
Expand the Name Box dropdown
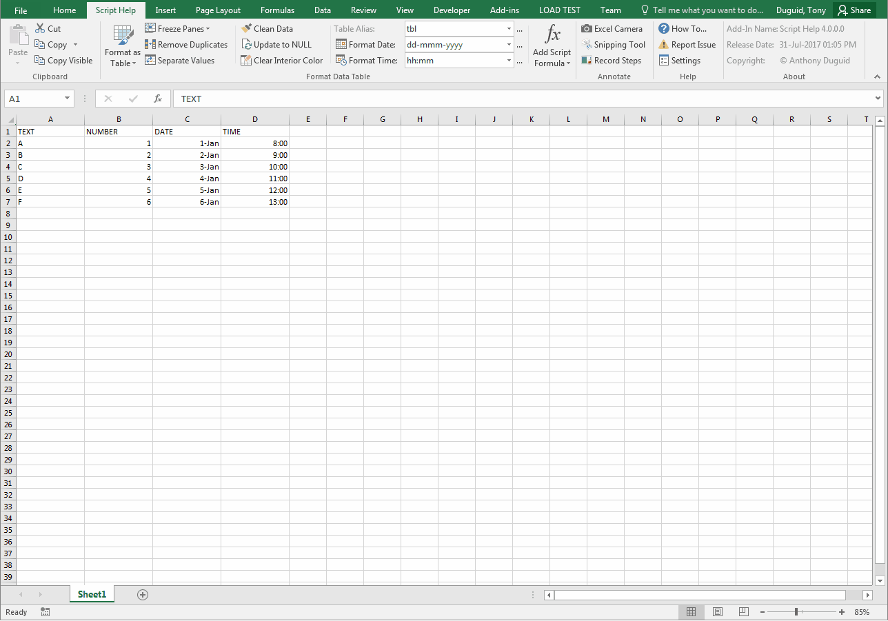[x=67, y=99]
